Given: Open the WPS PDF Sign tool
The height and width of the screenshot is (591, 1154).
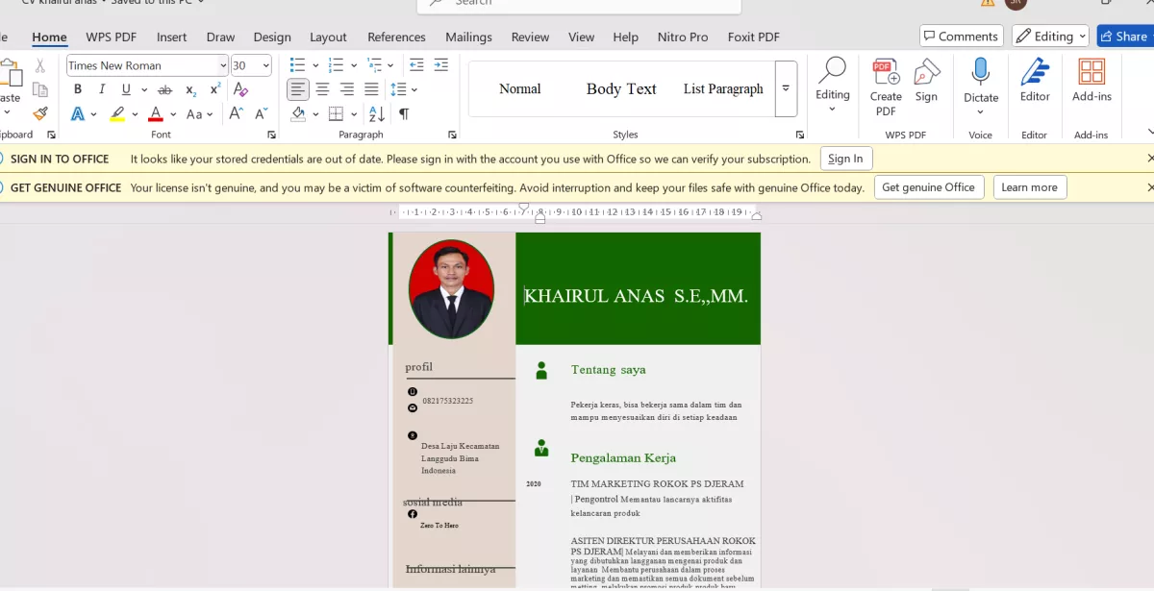Looking at the screenshot, I should (x=926, y=81).
